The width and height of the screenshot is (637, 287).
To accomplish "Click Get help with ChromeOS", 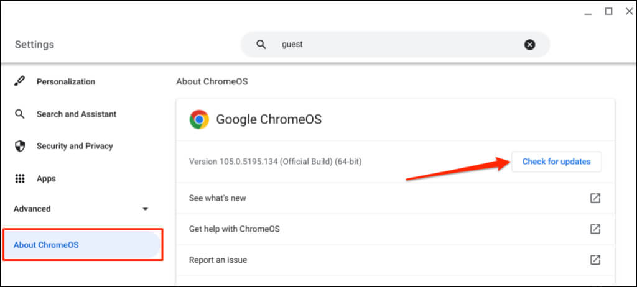I will pos(235,229).
